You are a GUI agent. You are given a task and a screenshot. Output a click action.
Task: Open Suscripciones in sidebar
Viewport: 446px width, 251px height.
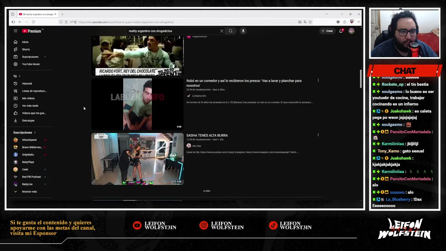[31, 57]
